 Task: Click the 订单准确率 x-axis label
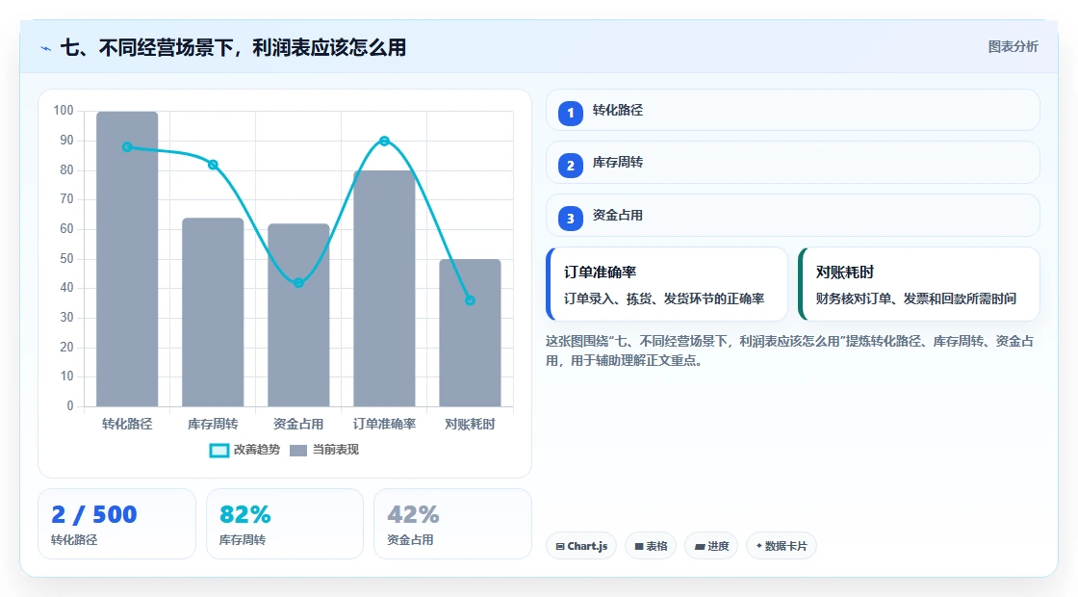(384, 425)
